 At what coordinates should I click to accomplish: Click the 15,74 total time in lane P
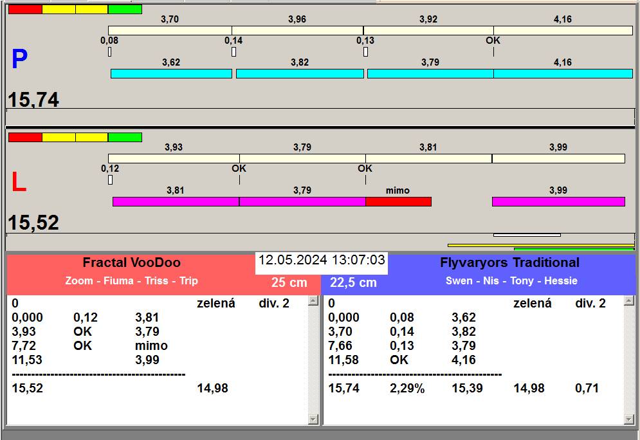(x=33, y=100)
